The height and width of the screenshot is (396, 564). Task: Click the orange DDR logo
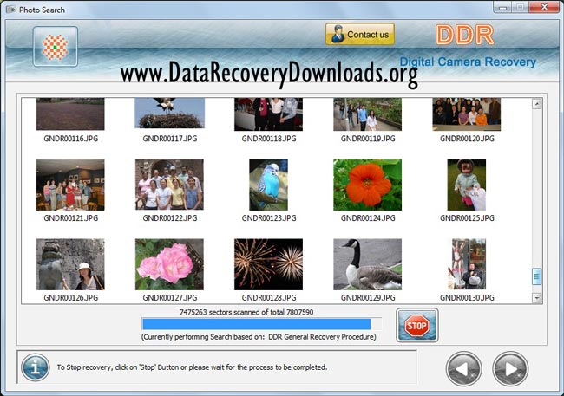pos(464,35)
